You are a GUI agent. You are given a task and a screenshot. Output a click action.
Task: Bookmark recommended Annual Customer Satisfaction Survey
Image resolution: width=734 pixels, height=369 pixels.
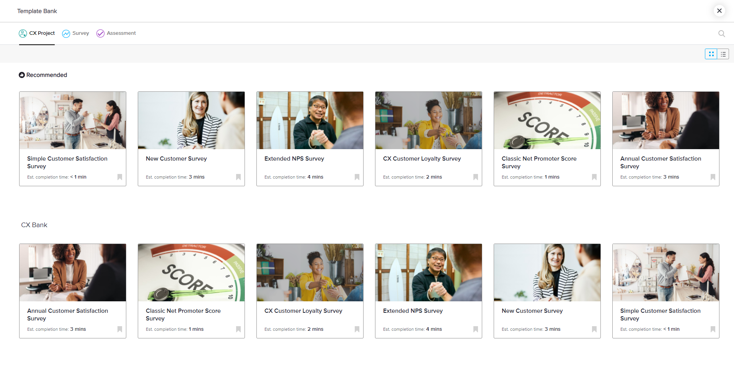click(x=713, y=177)
